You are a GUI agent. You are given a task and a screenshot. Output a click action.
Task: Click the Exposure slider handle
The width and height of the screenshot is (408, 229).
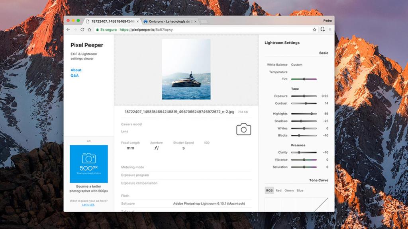pos(304,96)
